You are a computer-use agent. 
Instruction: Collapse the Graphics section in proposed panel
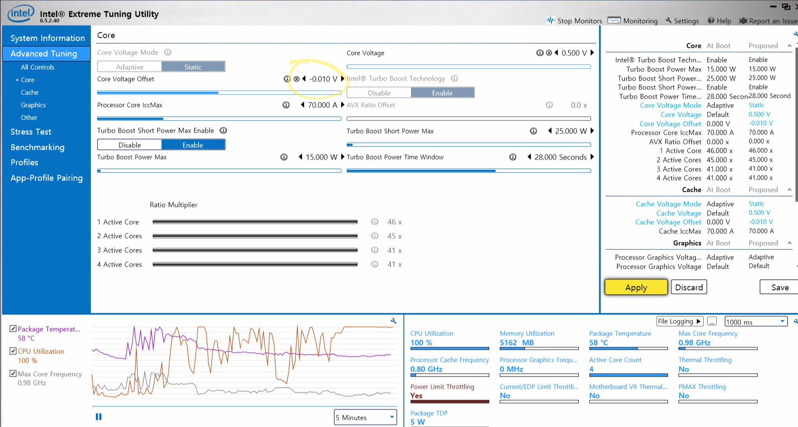pyautogui.click(x=790, y=243)
